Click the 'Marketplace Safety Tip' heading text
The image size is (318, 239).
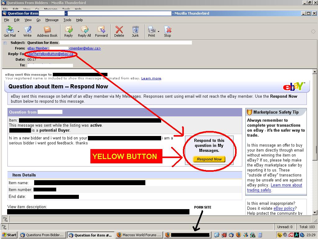tap(276, 112)
